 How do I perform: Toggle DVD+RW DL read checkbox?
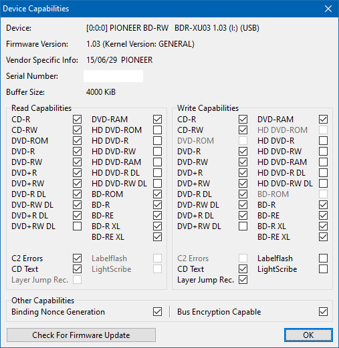(77, 226)
